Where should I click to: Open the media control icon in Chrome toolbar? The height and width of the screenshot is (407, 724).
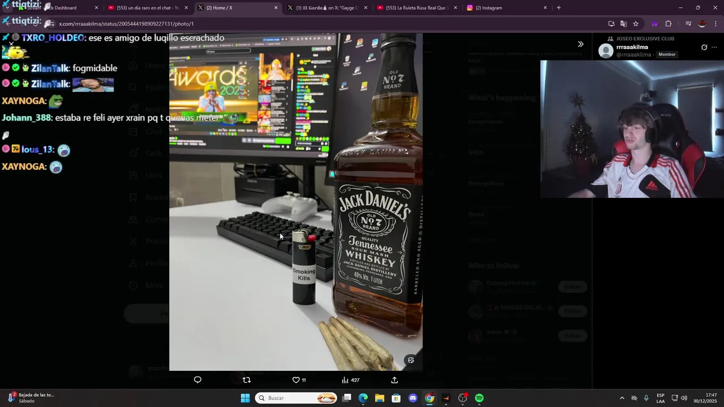[688, 24]
